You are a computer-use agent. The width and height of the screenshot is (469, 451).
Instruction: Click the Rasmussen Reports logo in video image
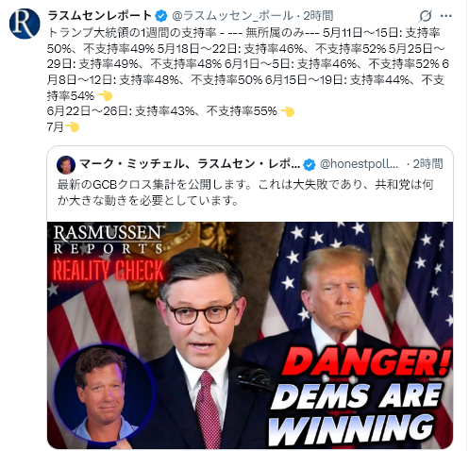[108, 240]
